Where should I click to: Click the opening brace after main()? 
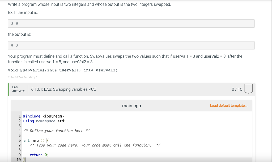(x=48, y=140)
